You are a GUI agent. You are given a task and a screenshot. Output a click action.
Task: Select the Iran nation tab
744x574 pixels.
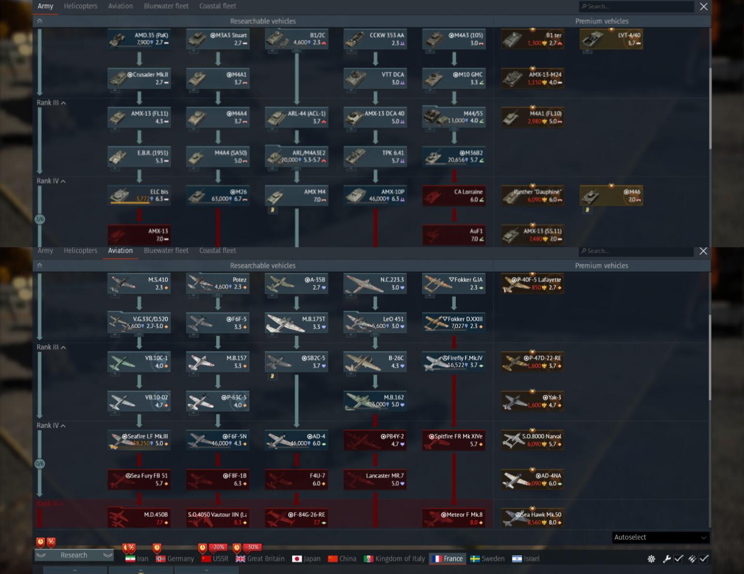[x=137, y=559]
